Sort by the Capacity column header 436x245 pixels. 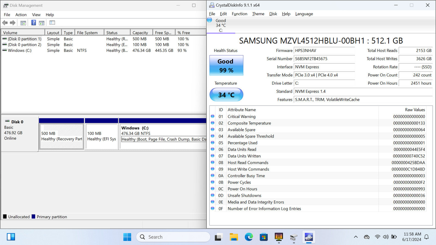coord(141,32)
